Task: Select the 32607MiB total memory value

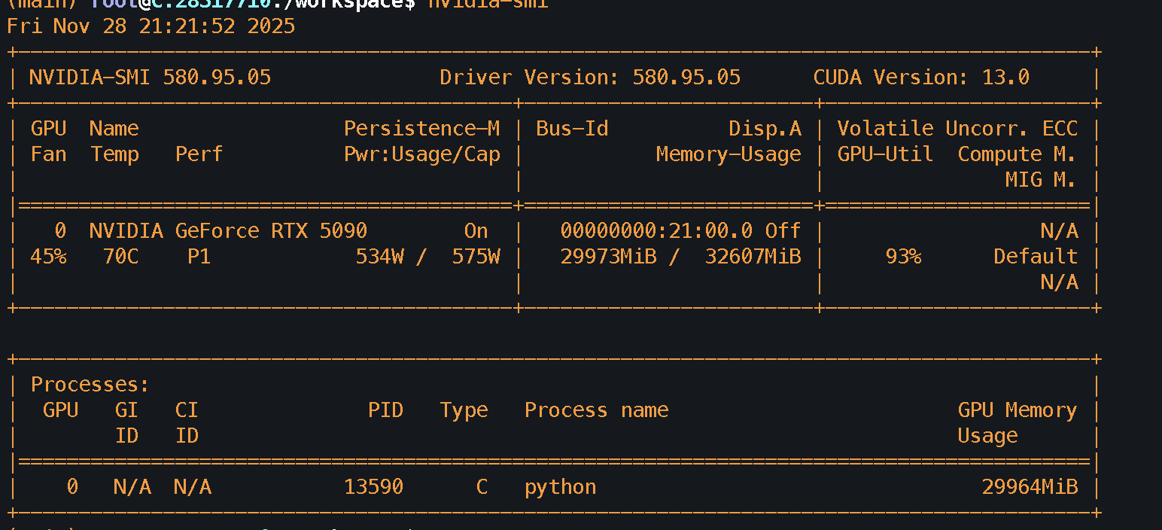Action: (753, 257)
